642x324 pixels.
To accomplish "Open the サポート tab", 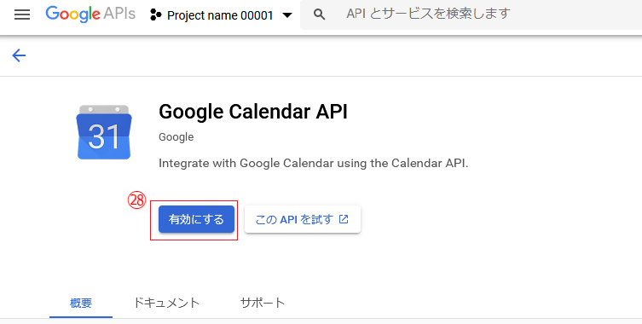I will pyautogui.click(x=263, y=303).
